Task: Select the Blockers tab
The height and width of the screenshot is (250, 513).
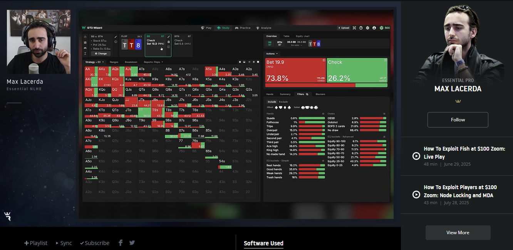Action: (x=320, y=94)
